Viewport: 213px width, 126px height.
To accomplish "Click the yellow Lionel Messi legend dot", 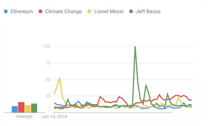I will tap(89, 11).
